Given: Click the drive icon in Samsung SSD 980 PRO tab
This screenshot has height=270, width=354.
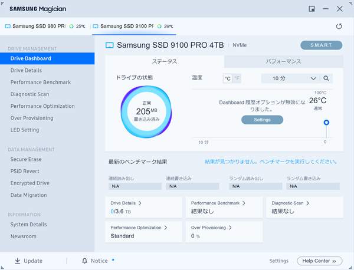Looking at the screenshot, I should tap(8, 27).
